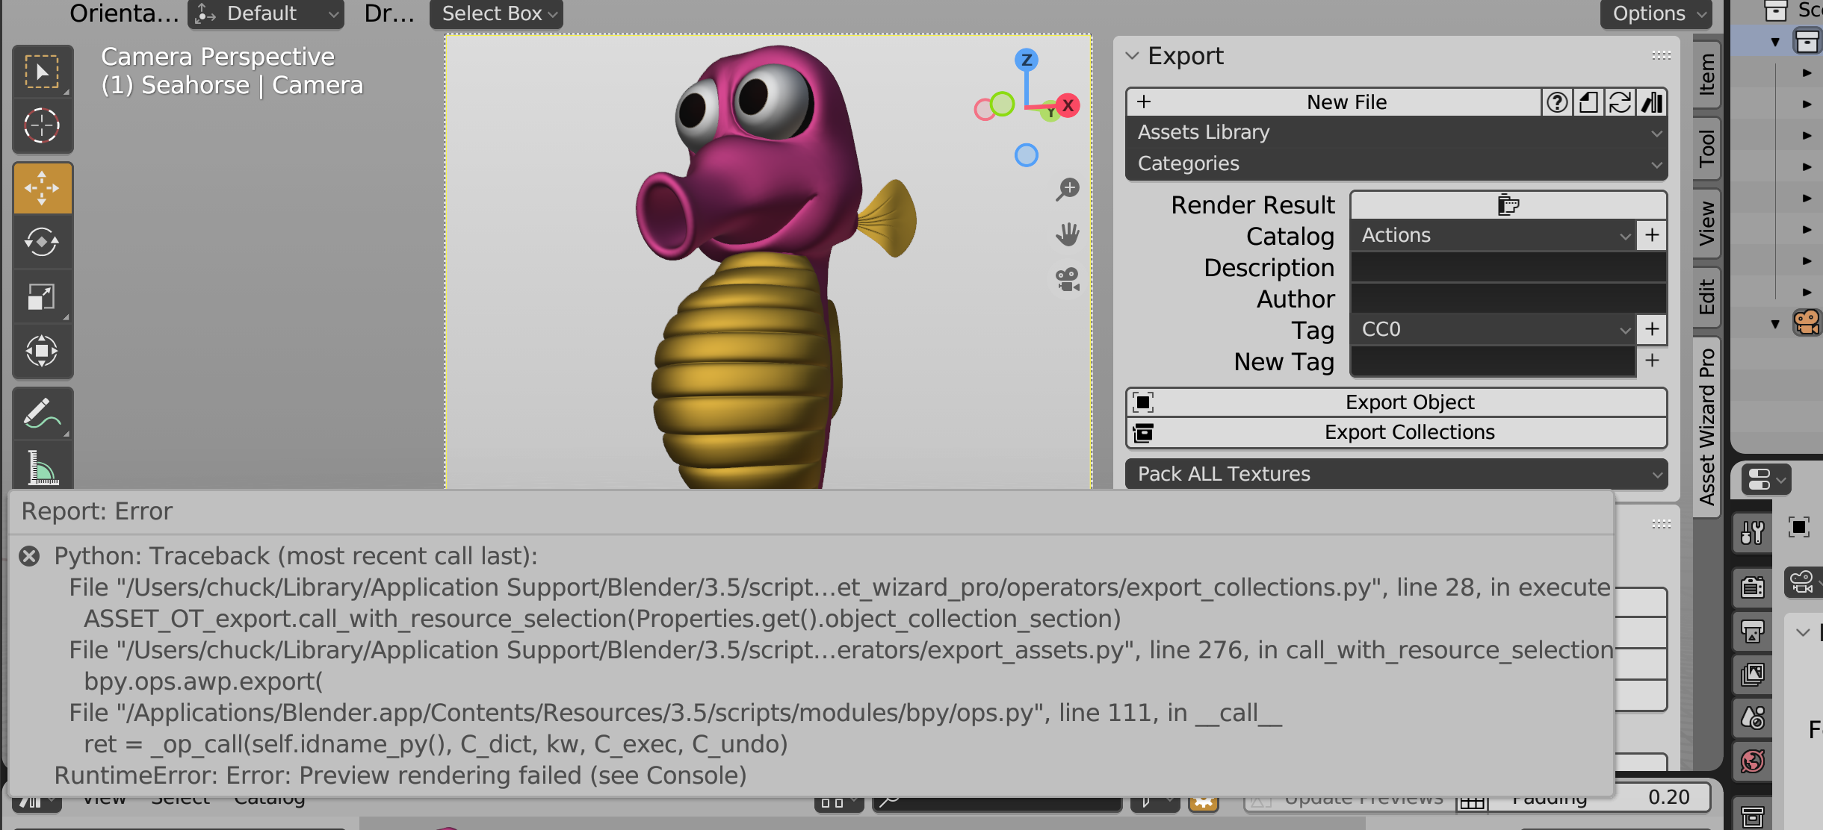Image resolution: width=1823 pixels, height=830 pixels.
Task: Capture Render Result preview button
Action: 1508,205
